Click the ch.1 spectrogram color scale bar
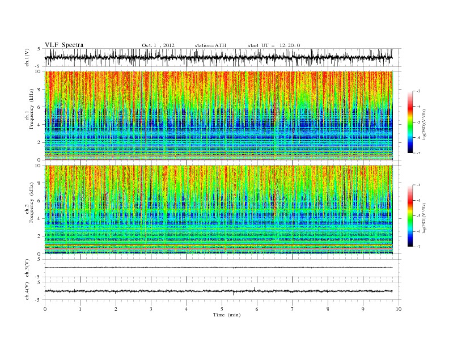The height and width of the screenshot is (347, 449). pos(410,122)
